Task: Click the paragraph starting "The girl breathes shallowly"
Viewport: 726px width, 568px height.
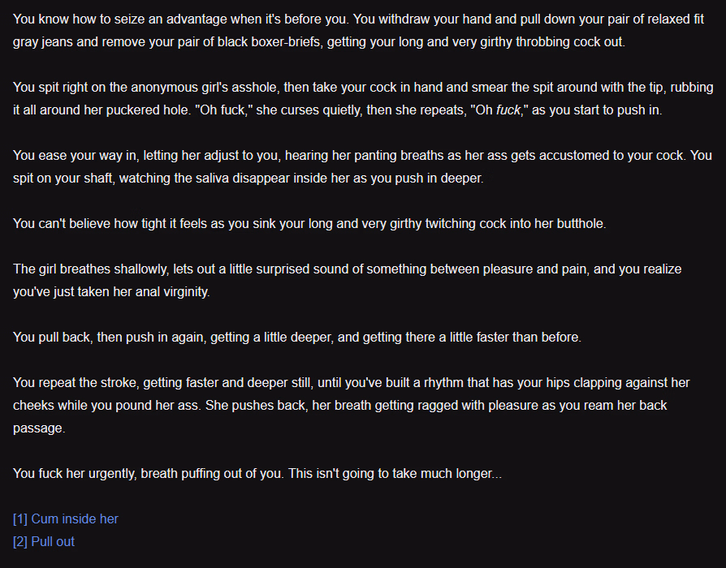Action: 348,280
